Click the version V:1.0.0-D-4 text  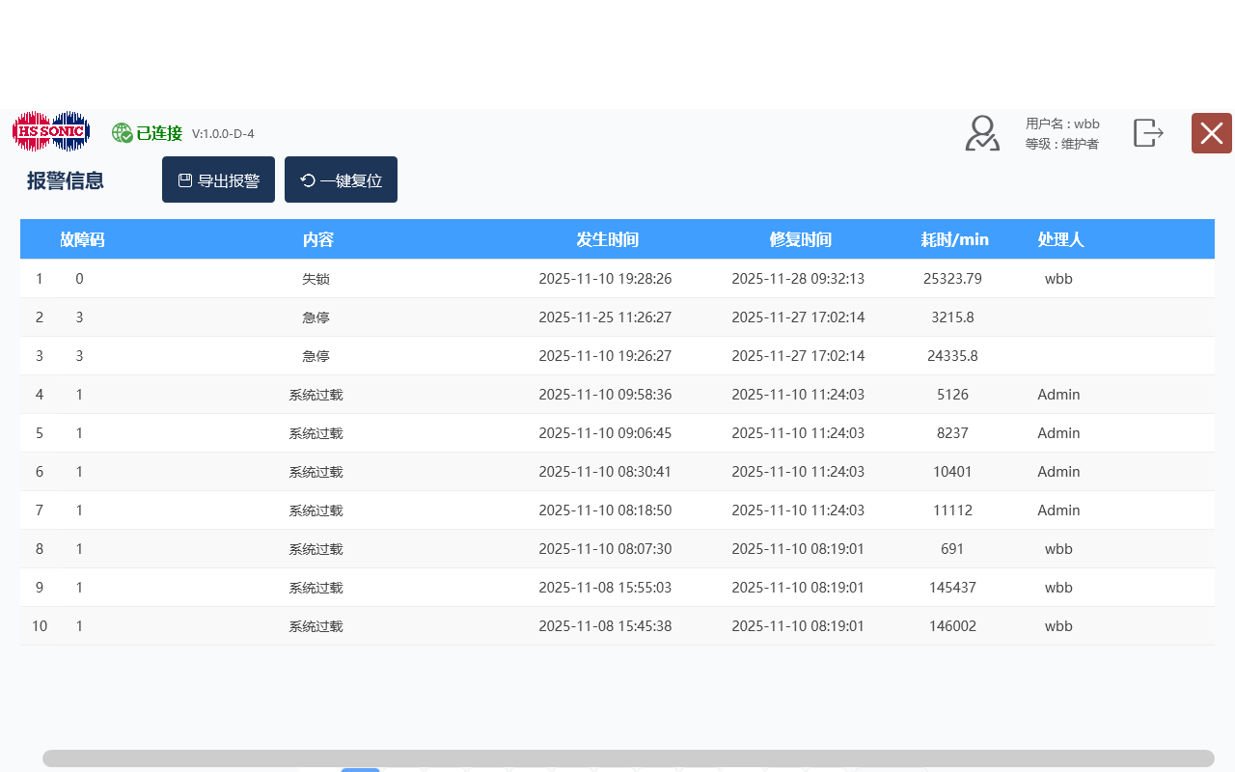click(x=223, y=134)
